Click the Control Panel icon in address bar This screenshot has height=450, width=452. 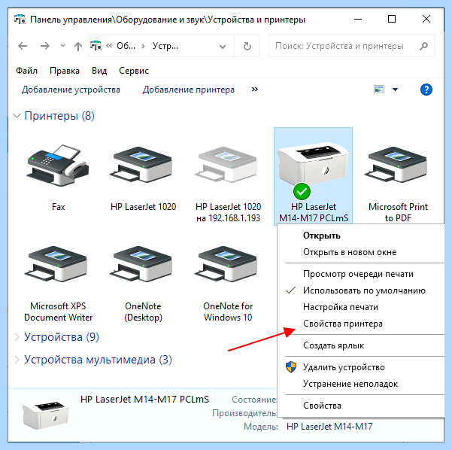click(96, 46)
